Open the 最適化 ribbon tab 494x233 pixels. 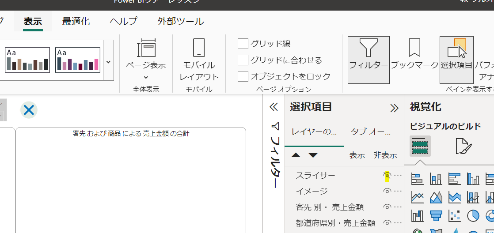pos(76,21)
